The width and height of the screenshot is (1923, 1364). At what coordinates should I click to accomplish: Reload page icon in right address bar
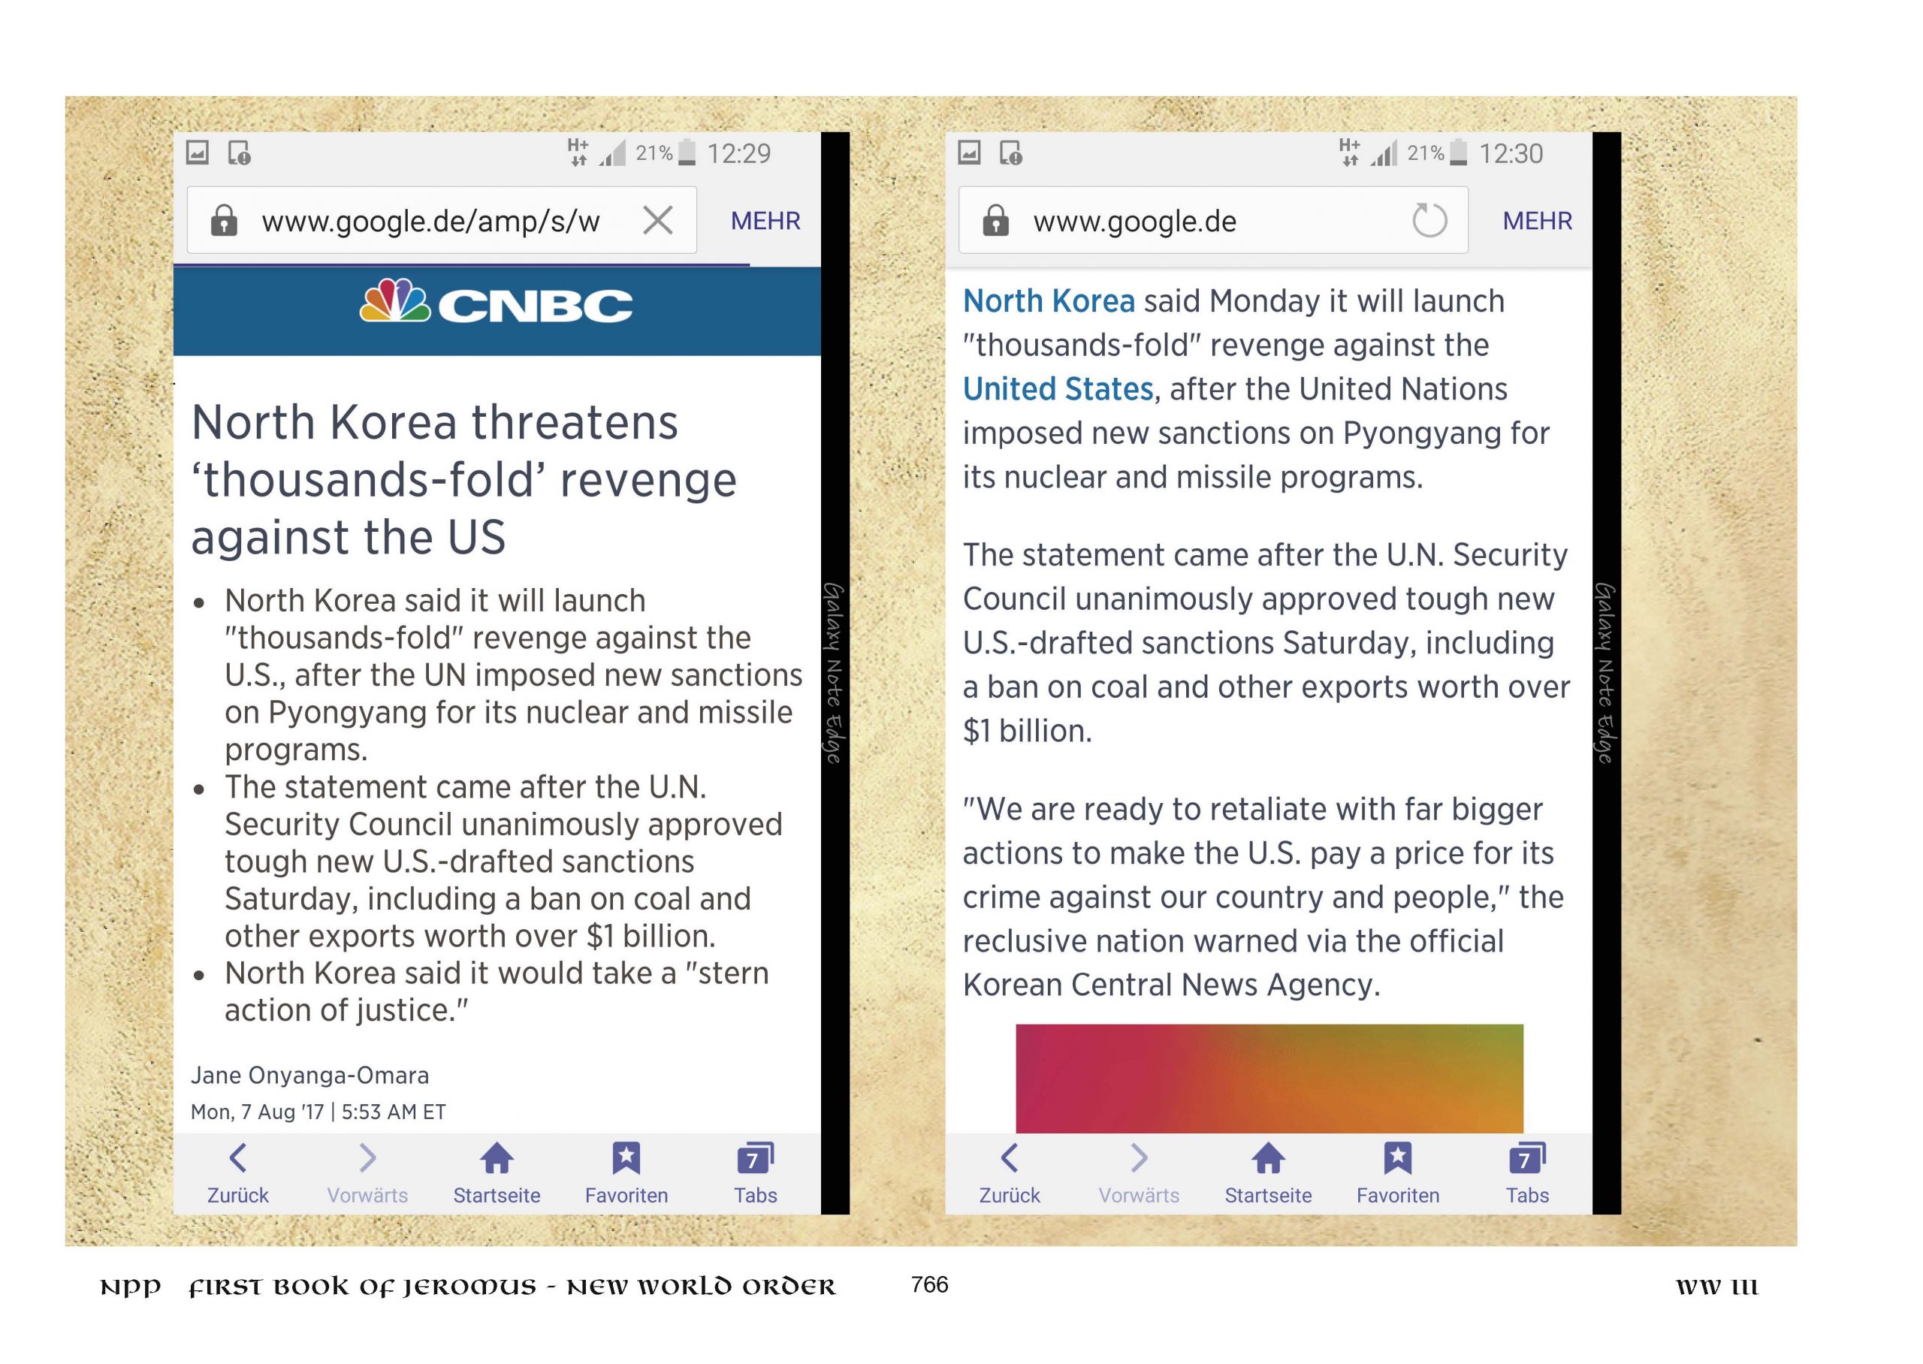(x=1429, y=221)
